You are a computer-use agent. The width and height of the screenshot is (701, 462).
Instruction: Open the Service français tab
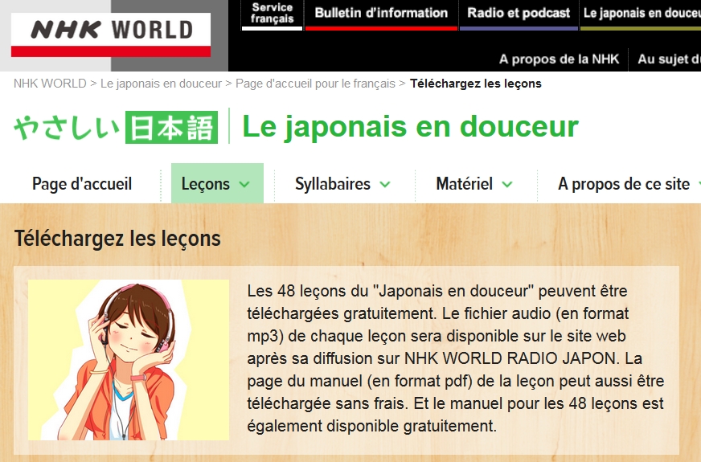pyautogui.click(x=272, y=14)
